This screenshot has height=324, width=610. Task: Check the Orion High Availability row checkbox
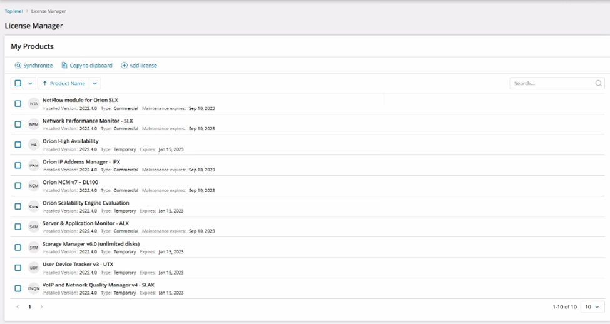click(x=18, y=144)
